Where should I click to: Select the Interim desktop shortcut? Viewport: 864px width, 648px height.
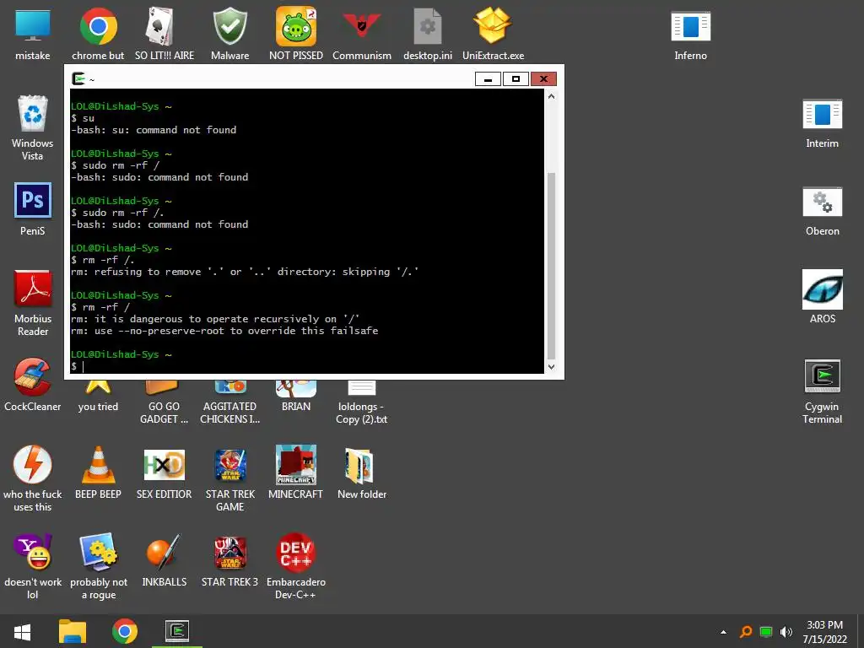coord(822,122)
